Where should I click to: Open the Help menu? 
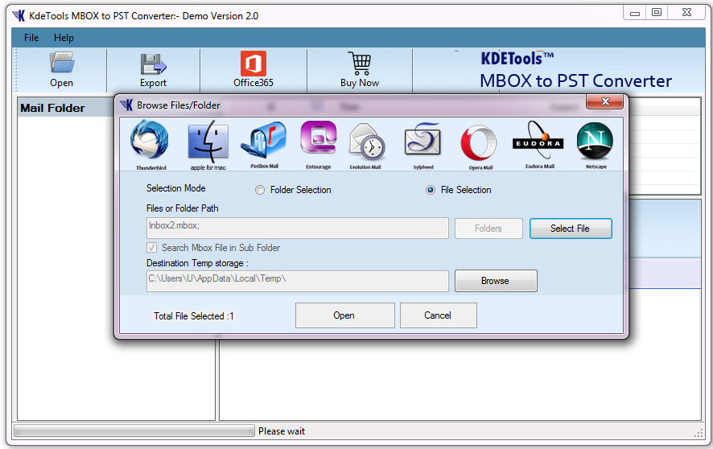(x=64, y=38)
